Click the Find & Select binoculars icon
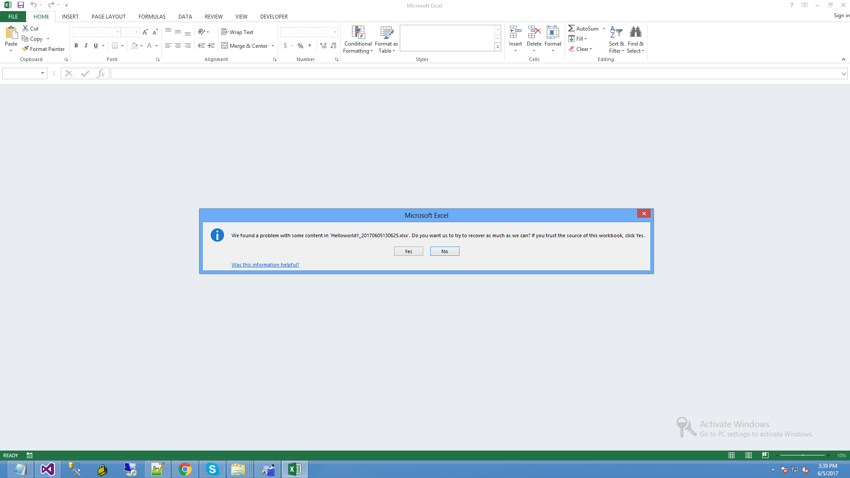850x478 pixels. point(635,33)
